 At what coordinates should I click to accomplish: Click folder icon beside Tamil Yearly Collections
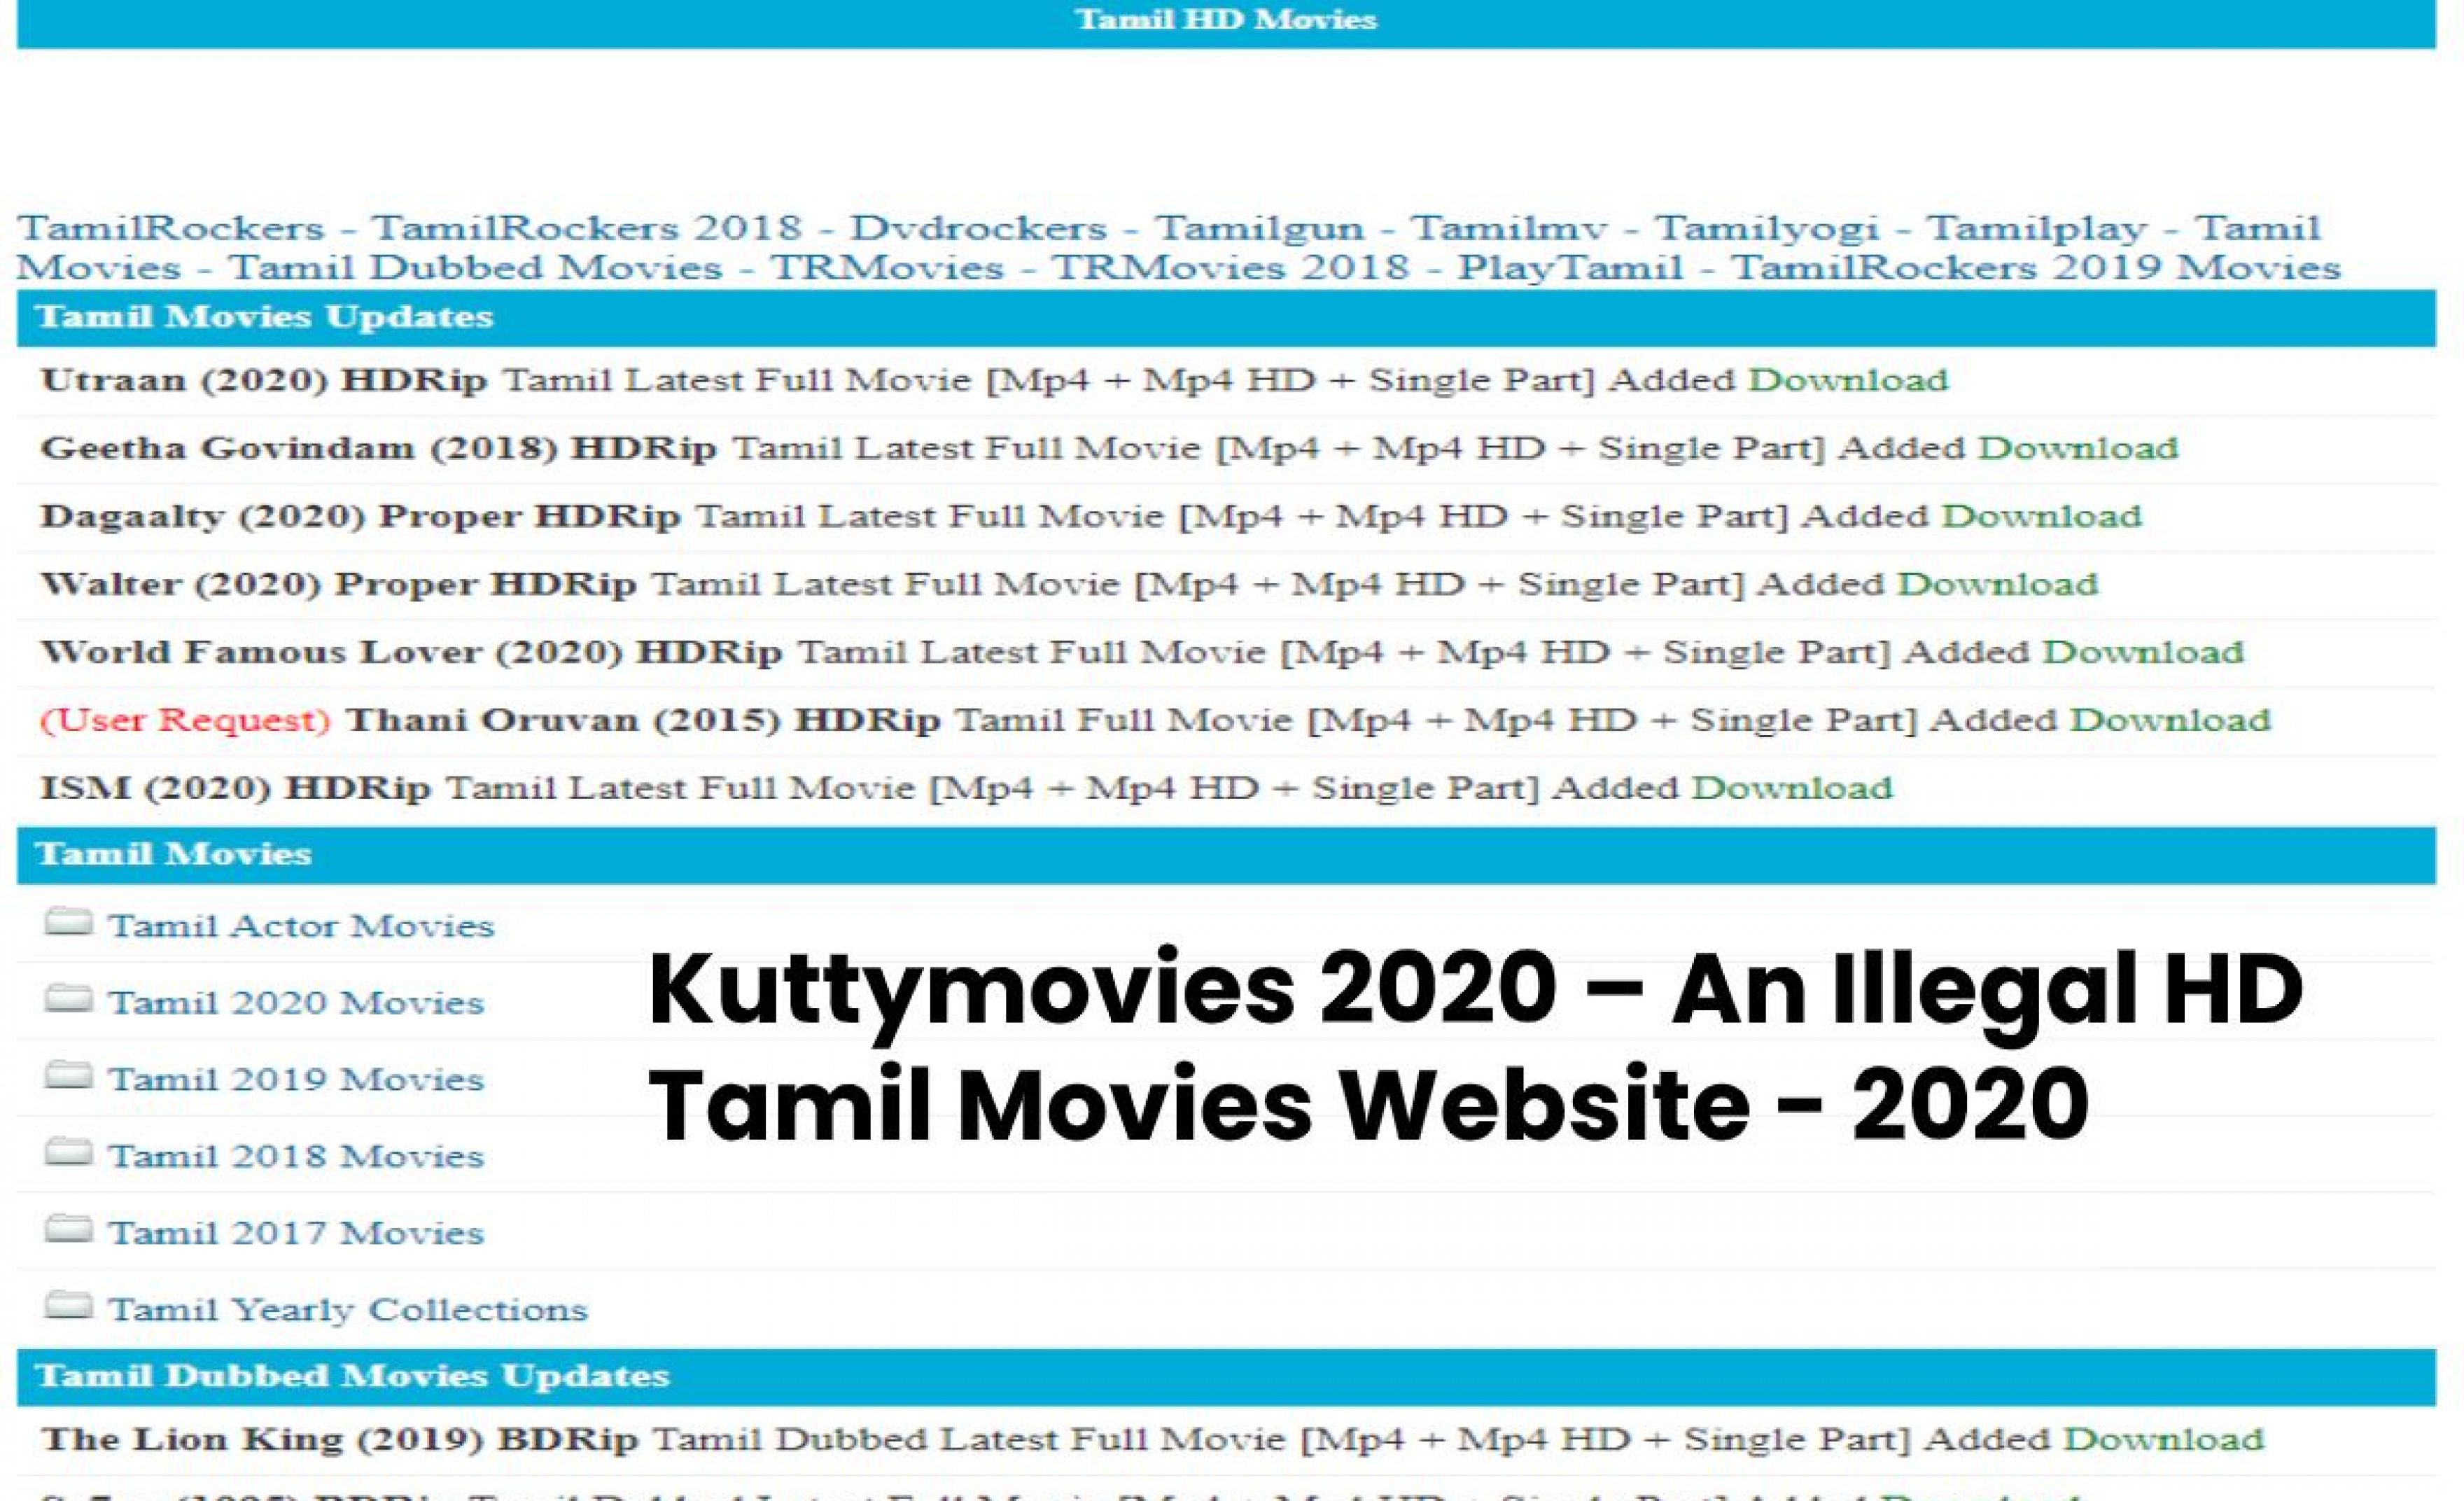click(x=68, y=1305)
